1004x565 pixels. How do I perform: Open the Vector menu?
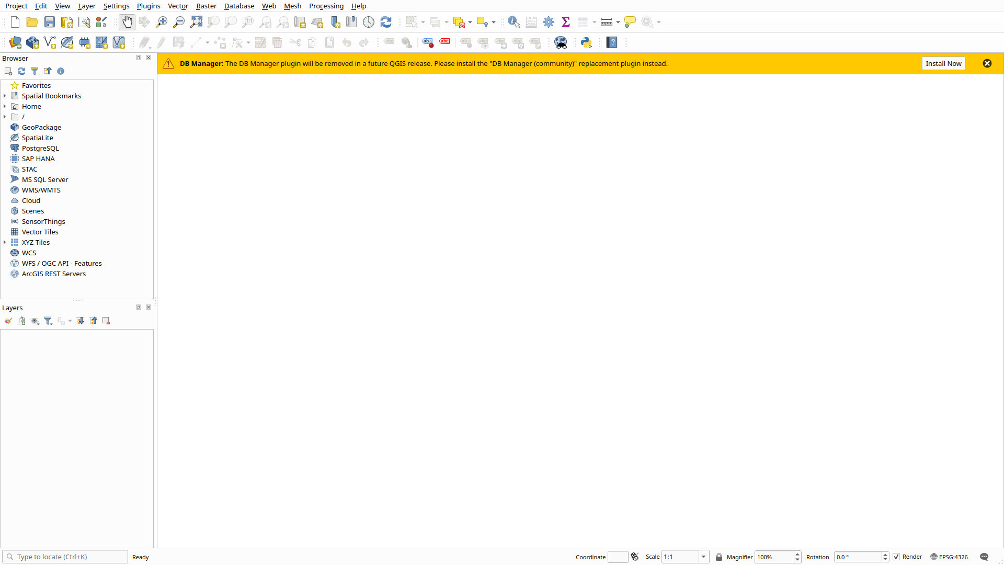click(178, 6)
